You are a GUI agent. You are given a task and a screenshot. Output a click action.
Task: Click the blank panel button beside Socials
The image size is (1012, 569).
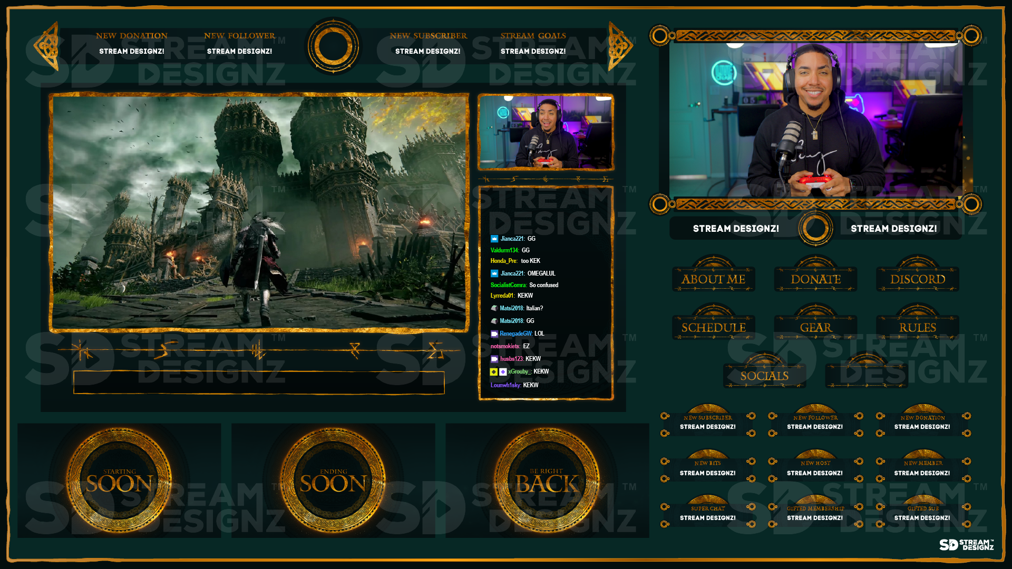tap(867, 376)
